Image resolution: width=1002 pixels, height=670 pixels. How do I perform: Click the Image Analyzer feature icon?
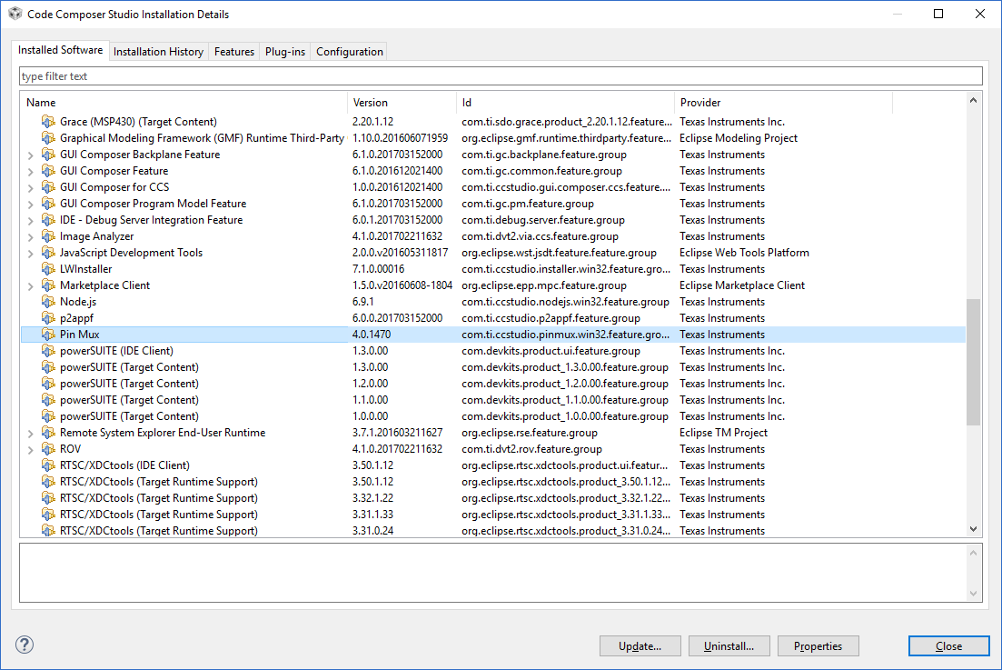(x=48, y=235)
